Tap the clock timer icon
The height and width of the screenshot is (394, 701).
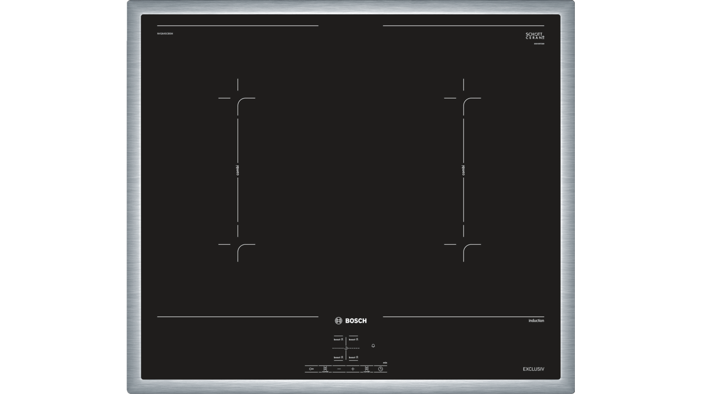coord(381,369)
